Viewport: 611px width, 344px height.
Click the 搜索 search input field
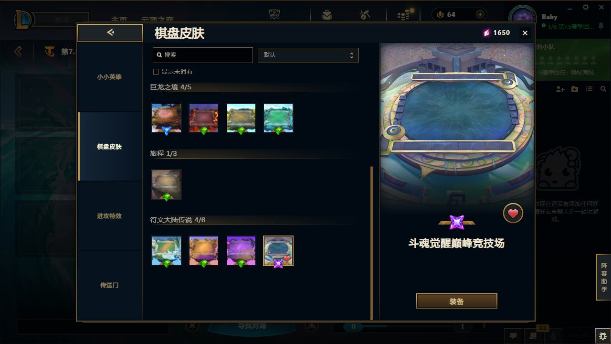pos(203,55)
